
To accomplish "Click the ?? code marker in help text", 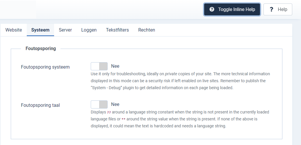I will click(x=109, y=112).
